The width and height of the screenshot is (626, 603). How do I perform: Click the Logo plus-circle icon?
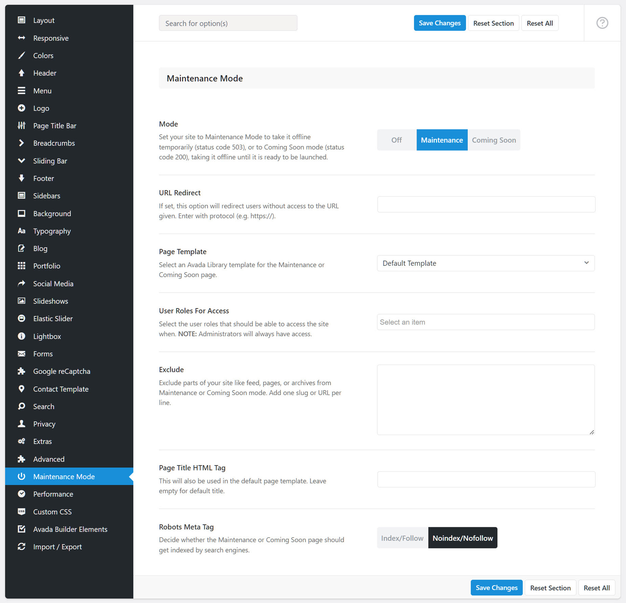(x=21, y=108)
